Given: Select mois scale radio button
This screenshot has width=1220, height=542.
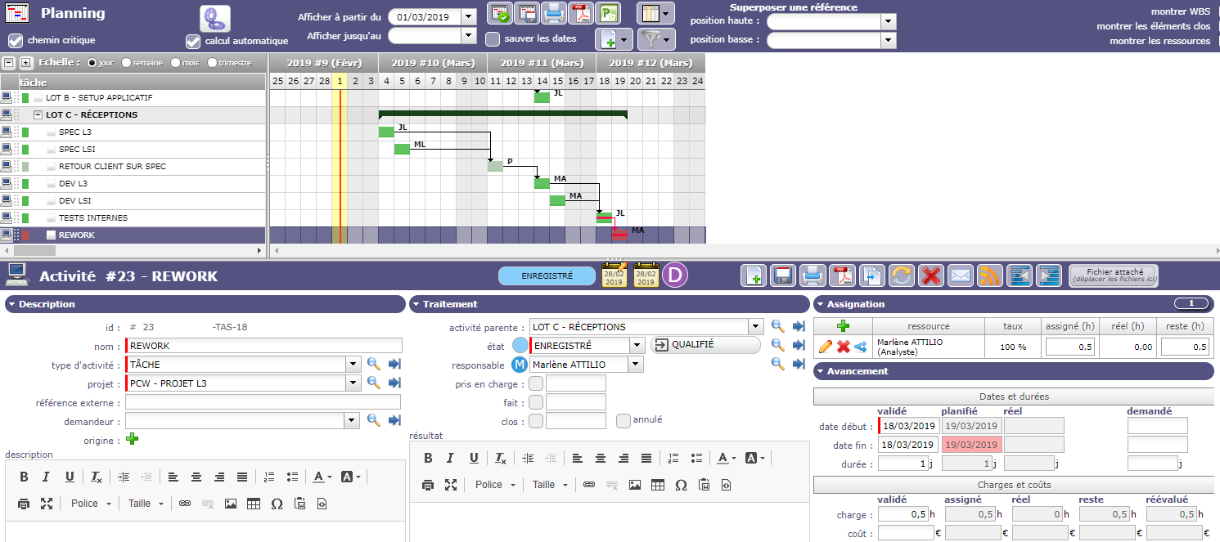Looking at the screenshot, I should click(x=176, y=62).
